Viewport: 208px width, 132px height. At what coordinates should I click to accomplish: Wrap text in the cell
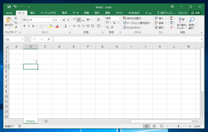99,20
